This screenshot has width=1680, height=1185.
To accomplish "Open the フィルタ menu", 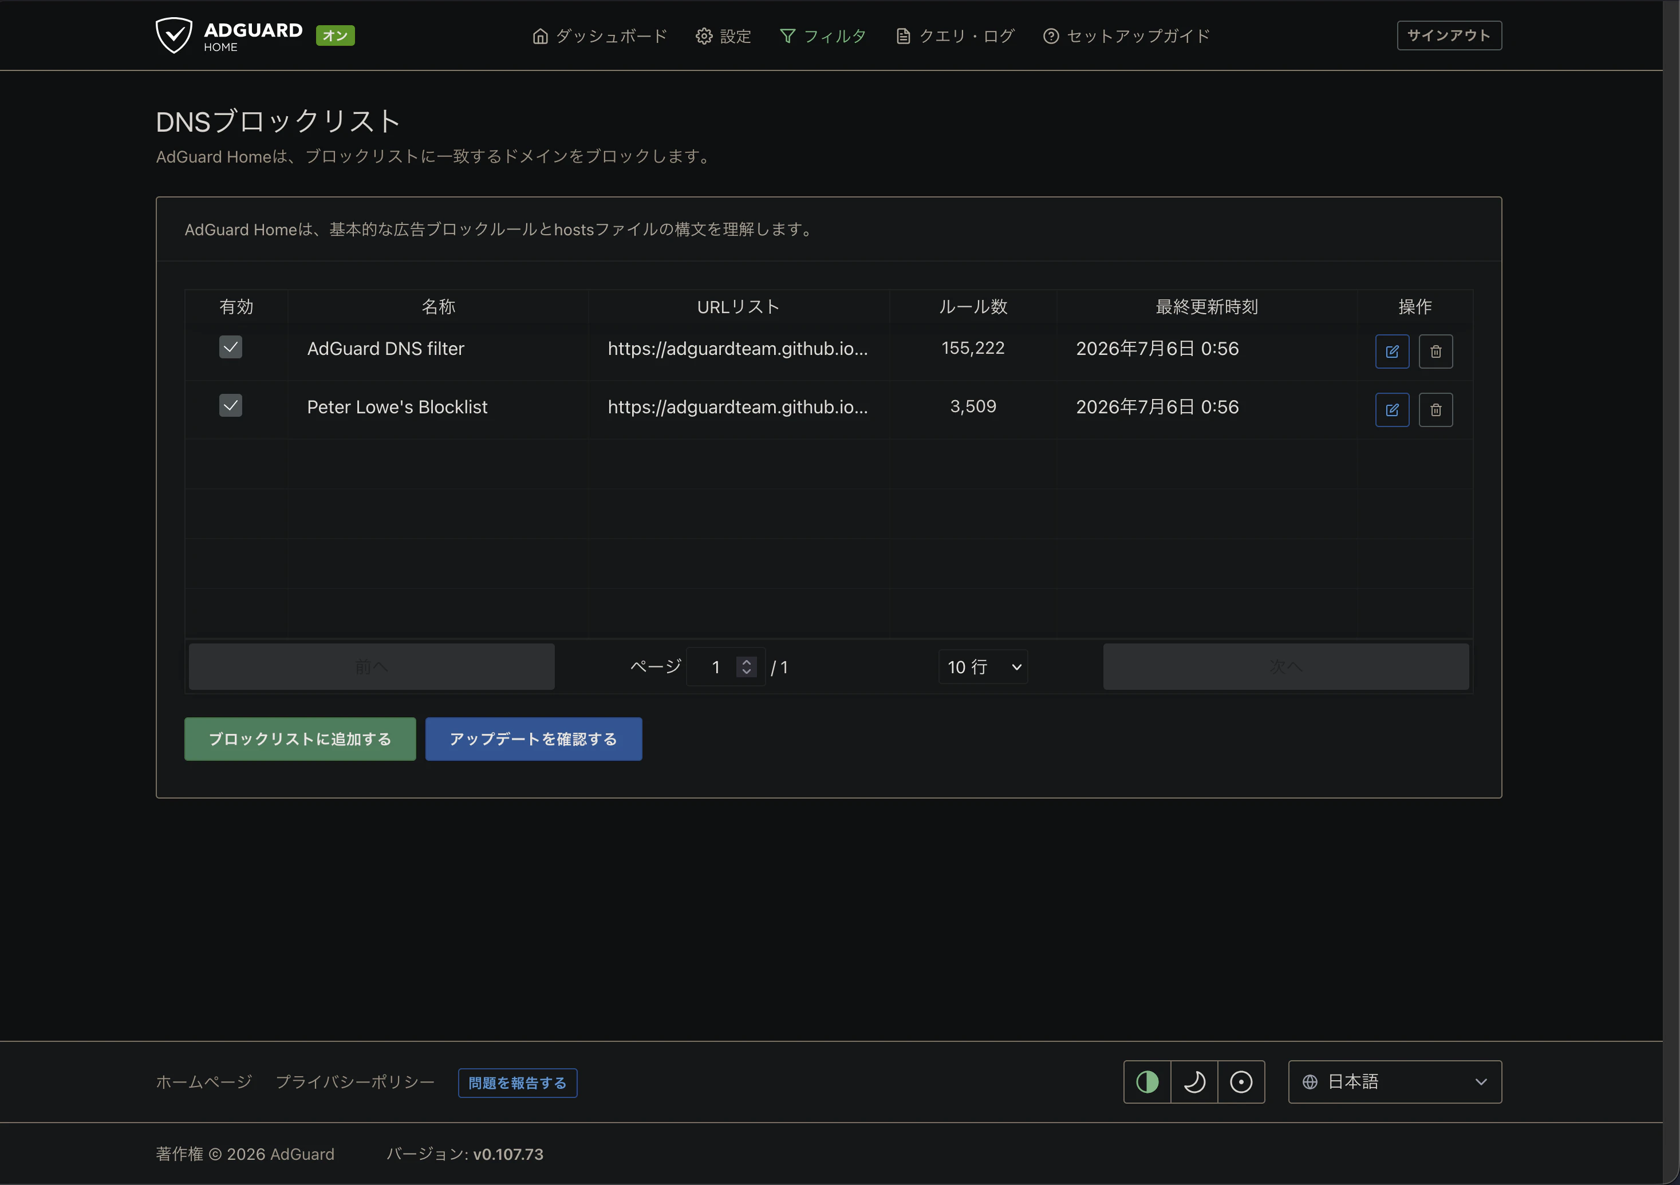I will (x=823, y=36).
